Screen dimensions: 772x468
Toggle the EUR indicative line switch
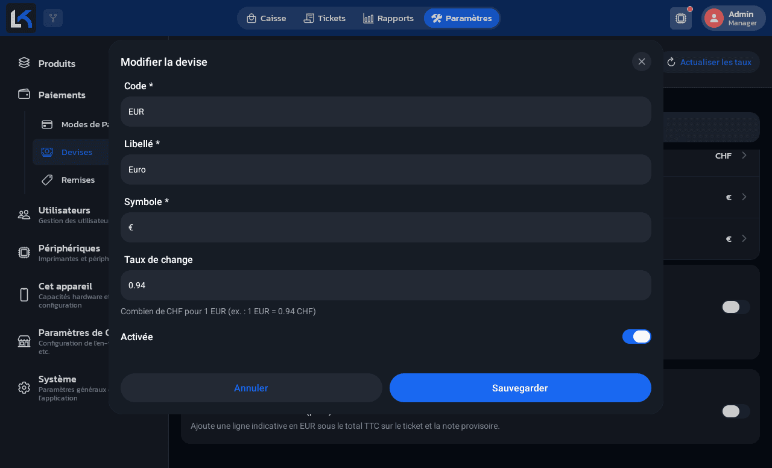[x=736, y=411]
